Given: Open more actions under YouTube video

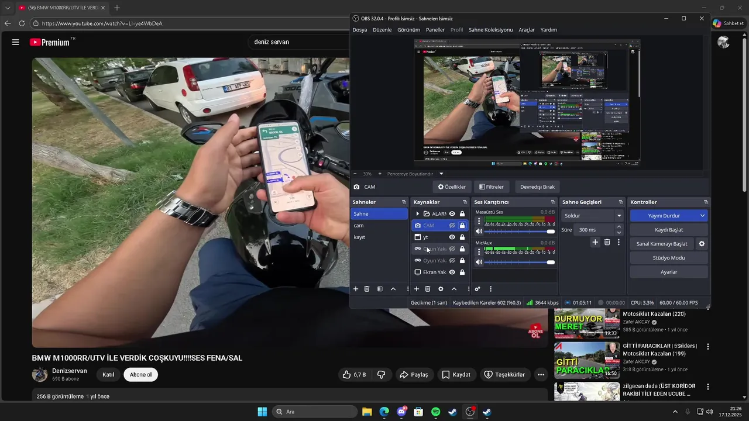Looking at the screenshot, I should click(541, 375).
